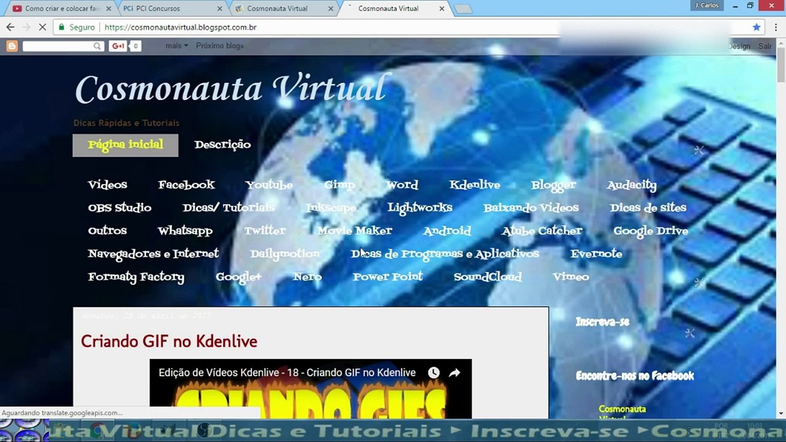
Task: Open the Lightworks label link
Action: (420, 207)
